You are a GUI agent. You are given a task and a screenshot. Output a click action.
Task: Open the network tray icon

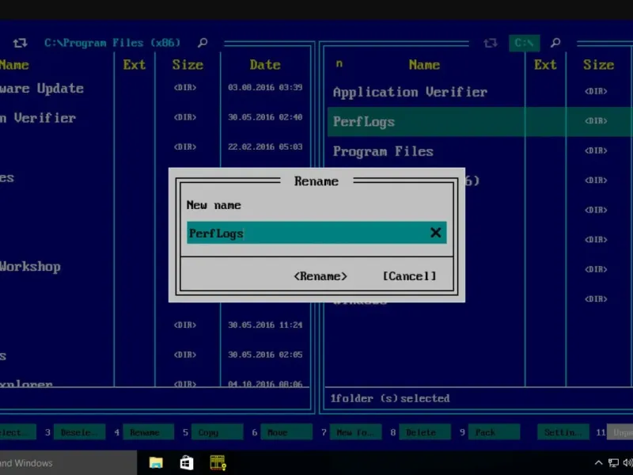(x=614, y=463)
